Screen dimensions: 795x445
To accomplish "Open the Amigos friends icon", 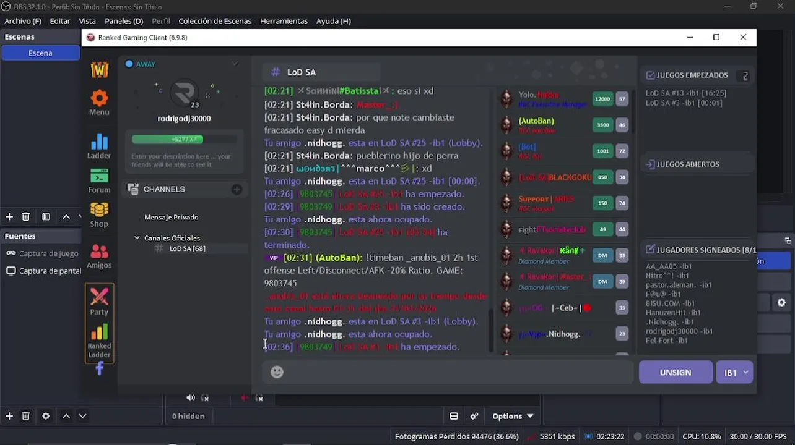I will click(x=99, y=252).
